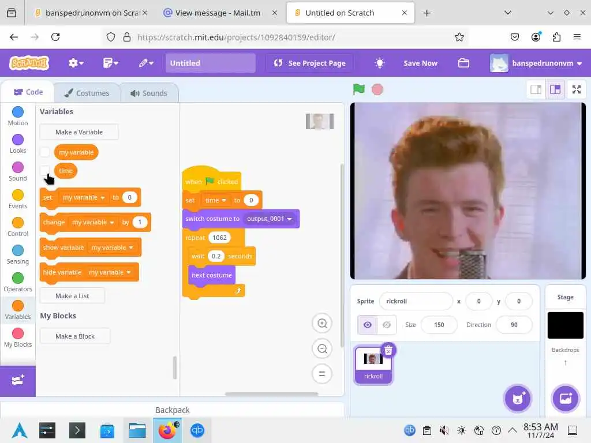591x443 pixels.
Task: Click See Project Page button
Action: (309, 63)
